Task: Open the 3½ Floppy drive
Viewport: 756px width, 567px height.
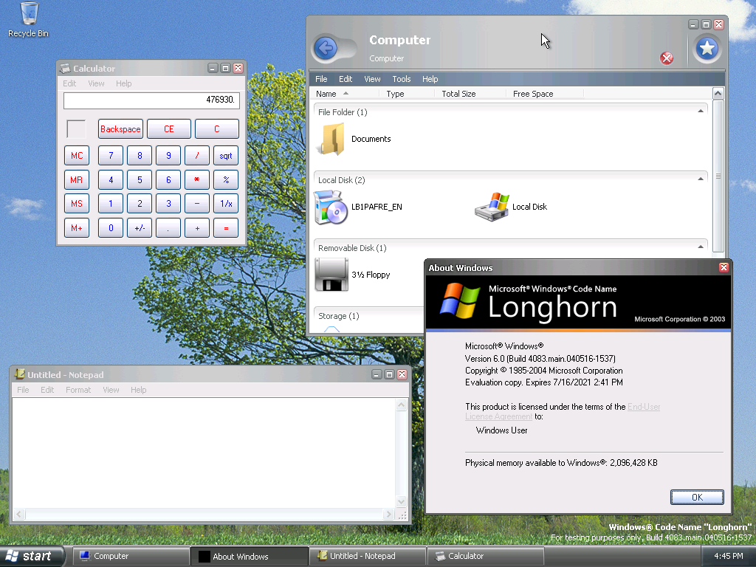Action: (331, 275)
